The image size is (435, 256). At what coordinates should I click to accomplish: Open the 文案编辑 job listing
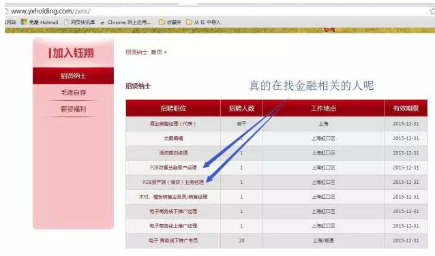(173, 138)
